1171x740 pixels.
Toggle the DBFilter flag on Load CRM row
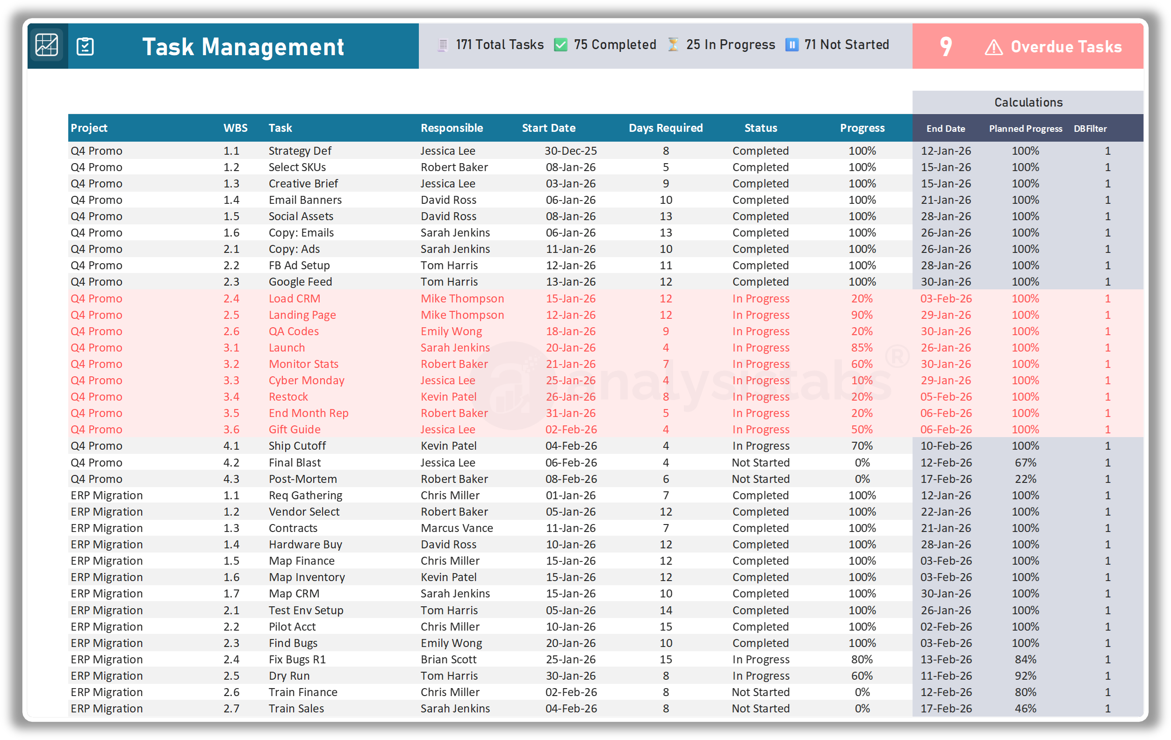(x=1108, y=298)
